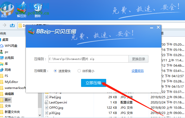Click the 17 KB size cell

pos(113,113)
